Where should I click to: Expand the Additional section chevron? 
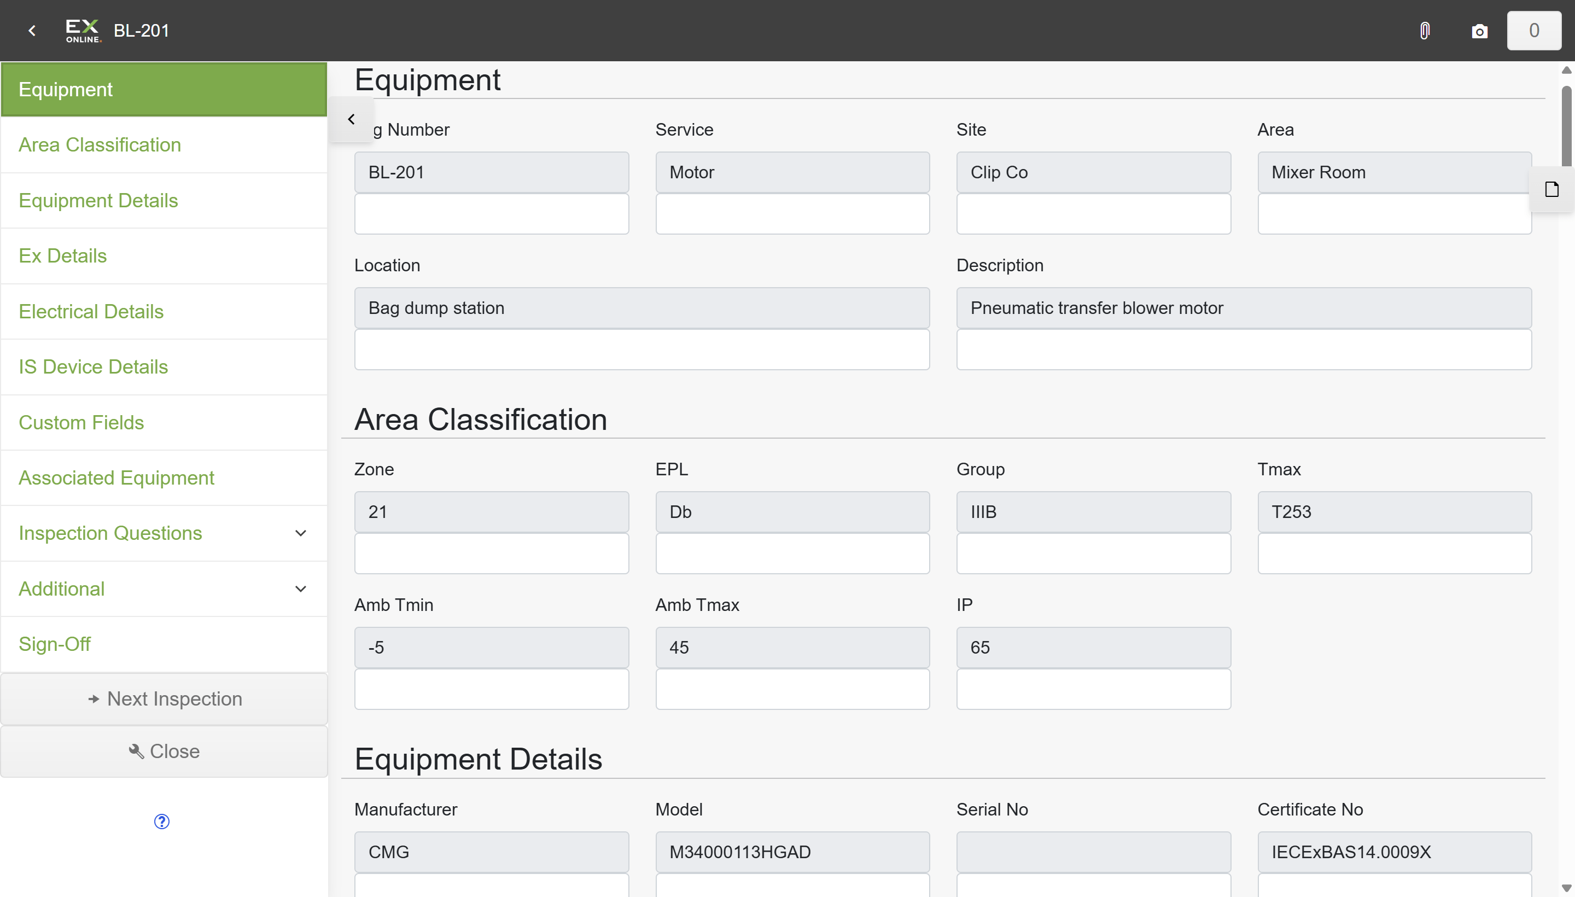coord(301,589)
